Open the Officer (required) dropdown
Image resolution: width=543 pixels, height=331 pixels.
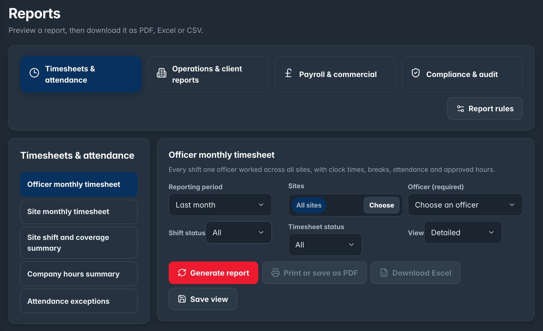click(465, 205)
